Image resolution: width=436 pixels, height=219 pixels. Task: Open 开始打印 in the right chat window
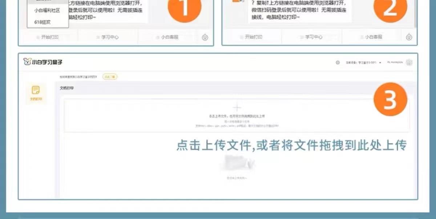click(x=251, y=37)
